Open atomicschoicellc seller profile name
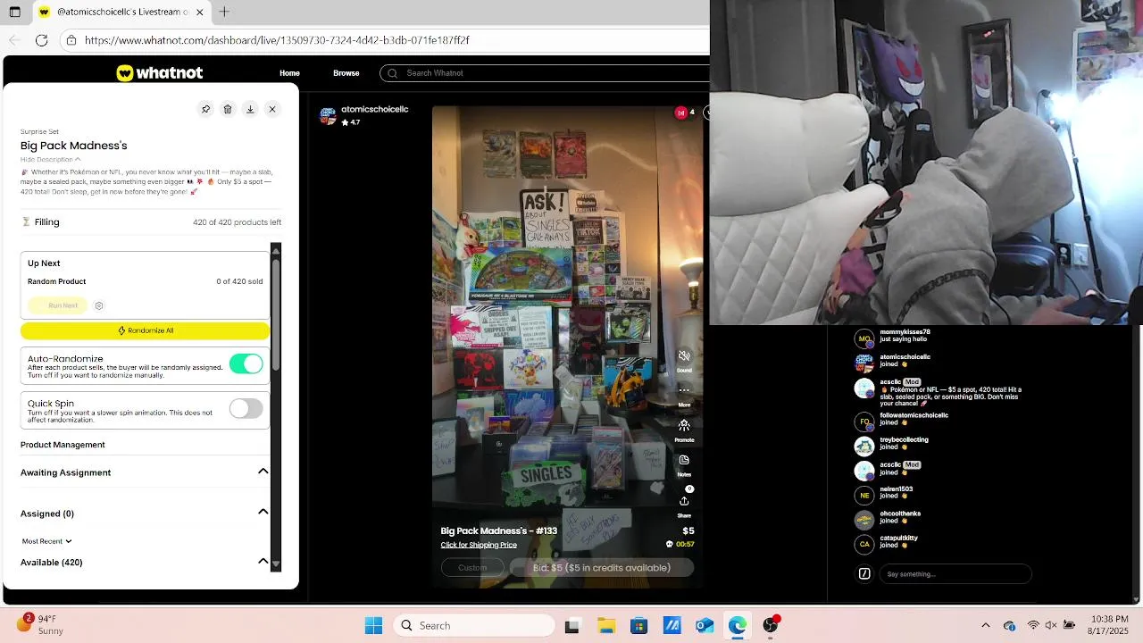 374,109
